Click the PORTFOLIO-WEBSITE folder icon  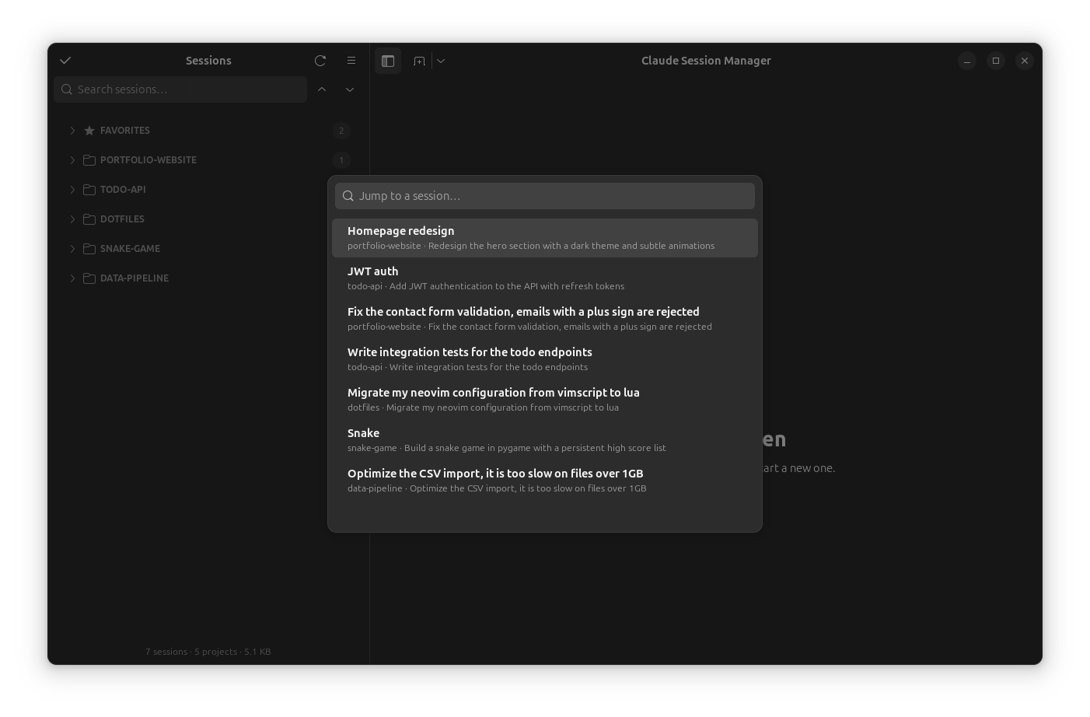coord(89,160)
